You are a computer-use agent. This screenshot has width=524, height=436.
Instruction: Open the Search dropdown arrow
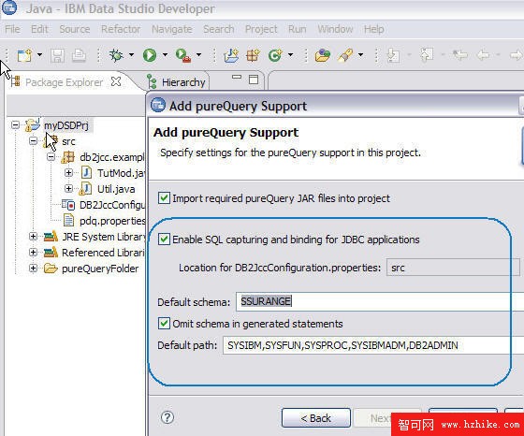click(360, 55)
